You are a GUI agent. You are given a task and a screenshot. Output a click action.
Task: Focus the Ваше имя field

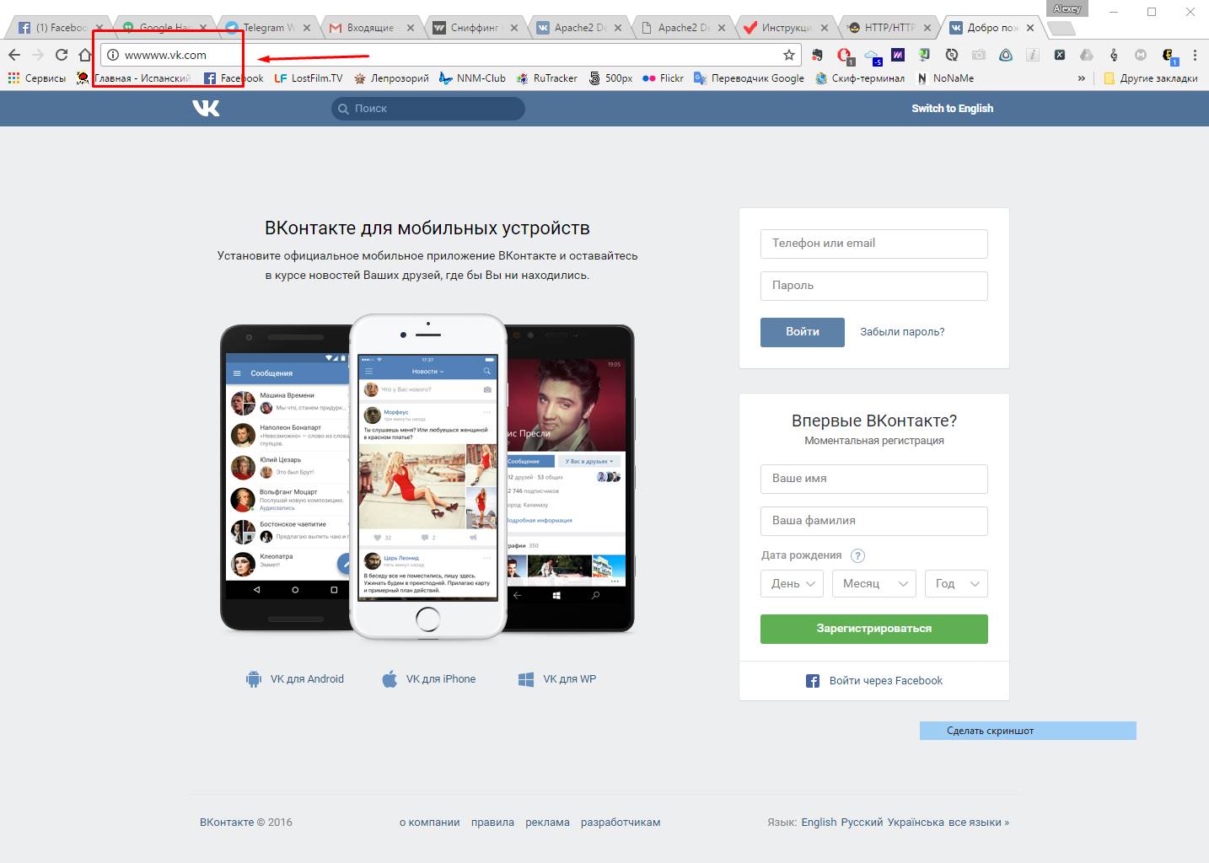click(874, 479)
